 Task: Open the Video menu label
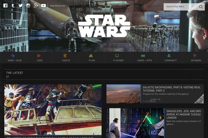click(40, 60)
